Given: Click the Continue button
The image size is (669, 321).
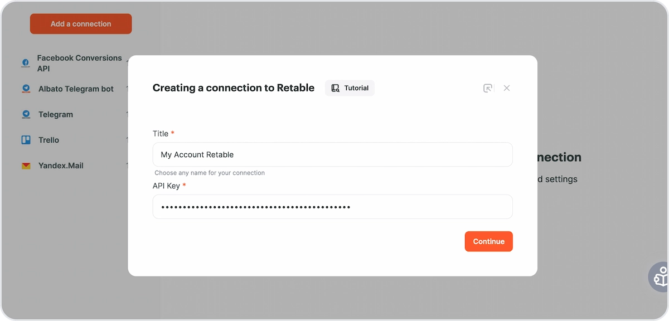Looking at the screenshot, I should click(x=488, y=241).
